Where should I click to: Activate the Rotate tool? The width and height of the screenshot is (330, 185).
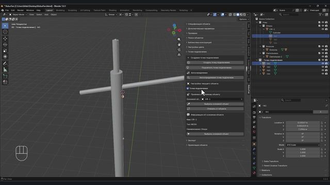tap(5, 45)
